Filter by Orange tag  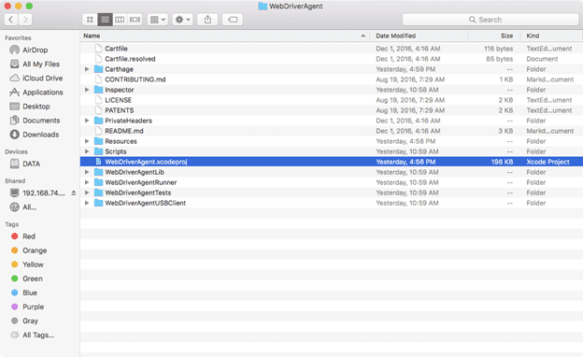pyautogui.click(x=35, y=250)
